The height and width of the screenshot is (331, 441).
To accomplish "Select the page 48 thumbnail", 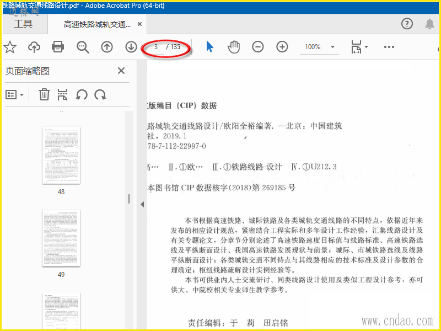I will [x=61, y=156].
